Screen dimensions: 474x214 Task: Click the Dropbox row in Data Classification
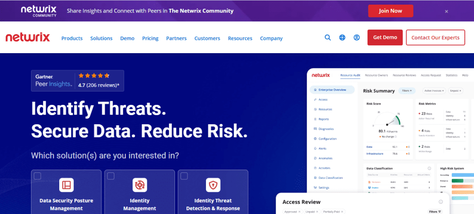coord(399,188)
